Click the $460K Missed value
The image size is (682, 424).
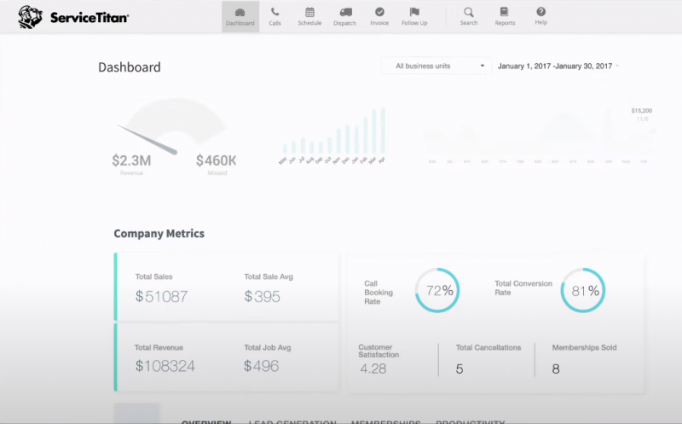tap(217, 160)
